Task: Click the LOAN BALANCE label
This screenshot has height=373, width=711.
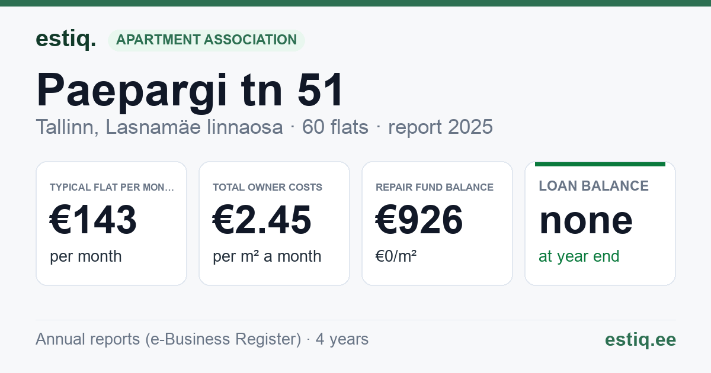Action: 594,186
